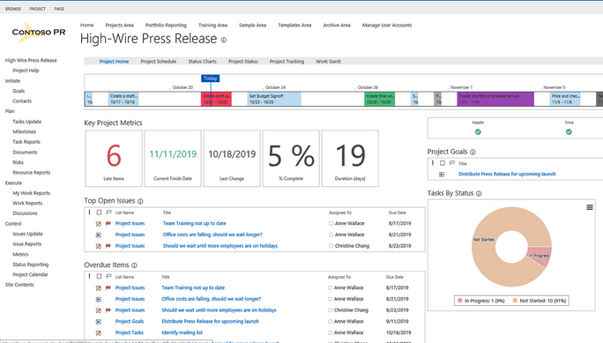The image size is (603, 343).
Task: Open Project Tasks list name in Overdue Items
Action: pyautogui.click(x=130, y=332)
